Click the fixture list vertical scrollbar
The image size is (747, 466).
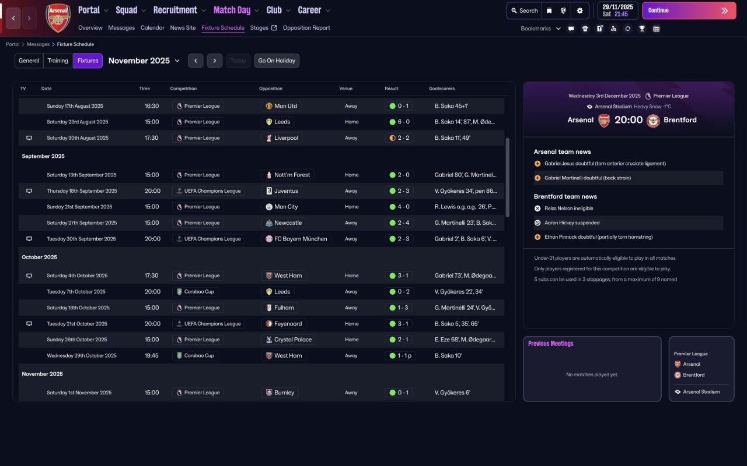pos(507,178)
